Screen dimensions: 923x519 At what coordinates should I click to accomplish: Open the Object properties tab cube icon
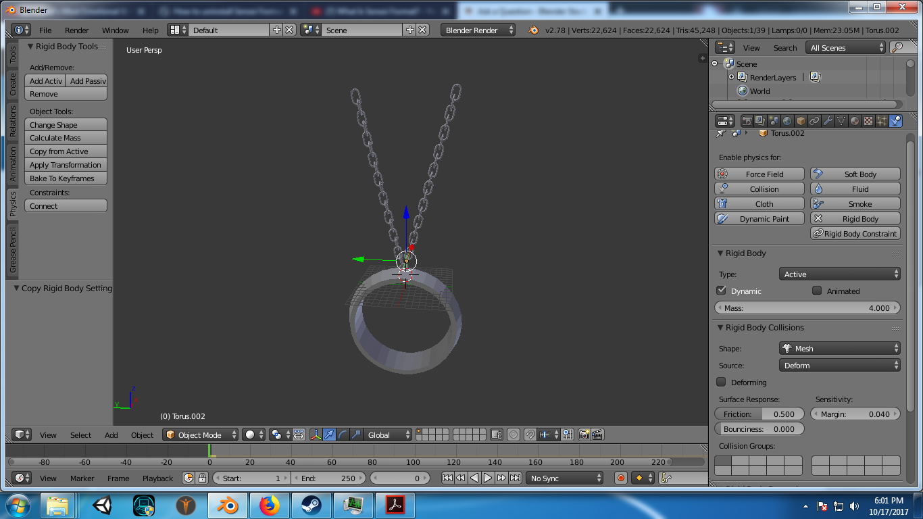tap(801, 121)
